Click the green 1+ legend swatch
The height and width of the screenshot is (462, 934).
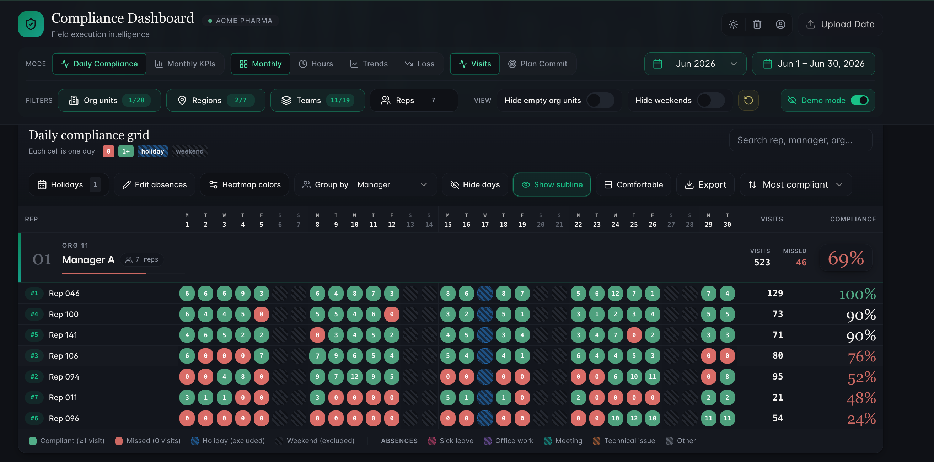point(126,151)
